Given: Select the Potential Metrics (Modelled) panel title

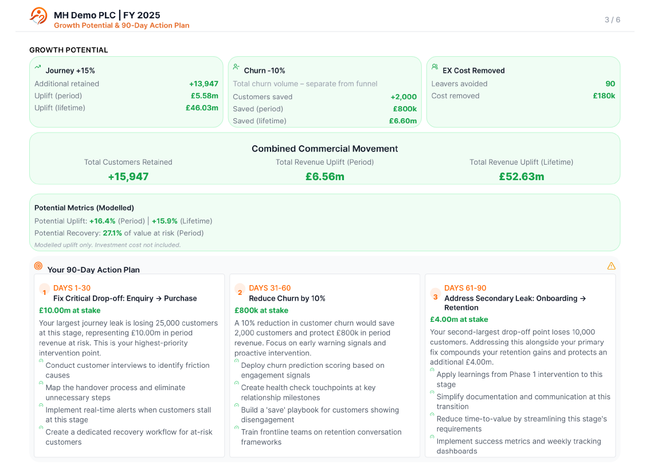Looking at the screenshot, I should pyautogui.click(x=84, y=208).
